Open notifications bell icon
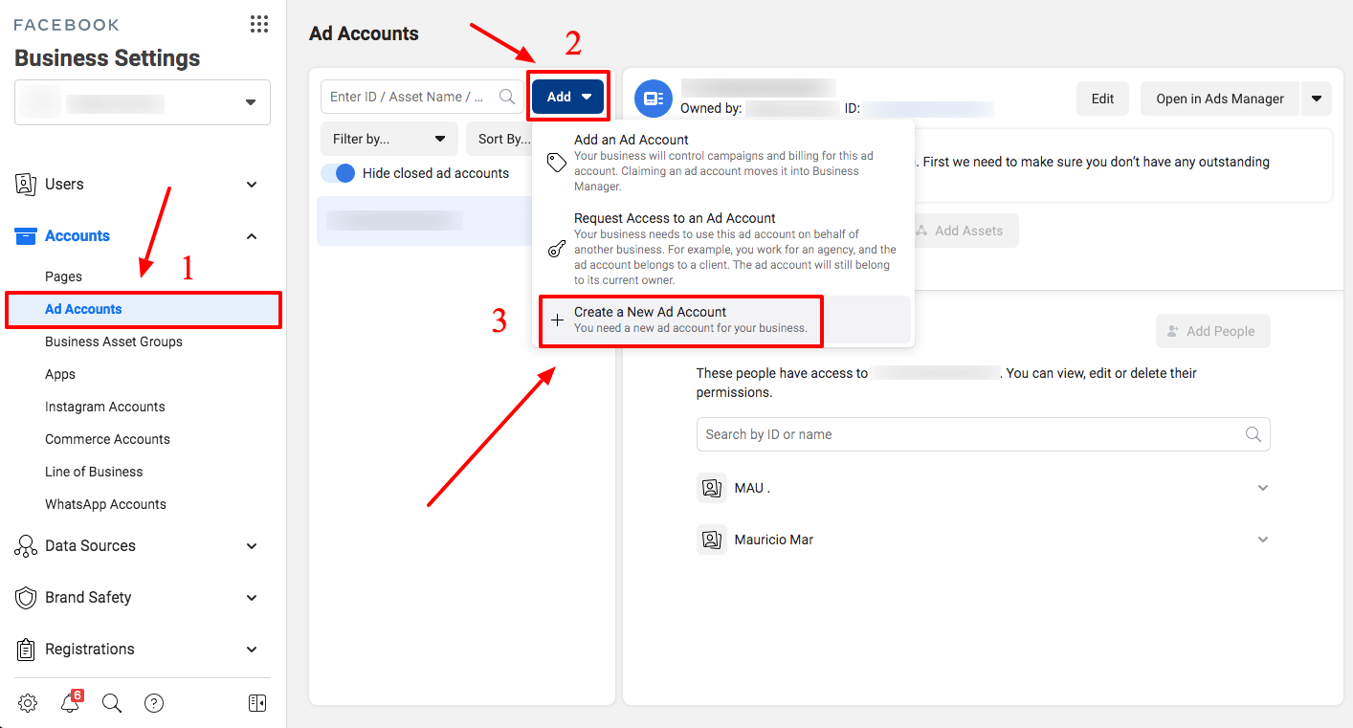This screenshot has height=728, width=1353. 70,703
